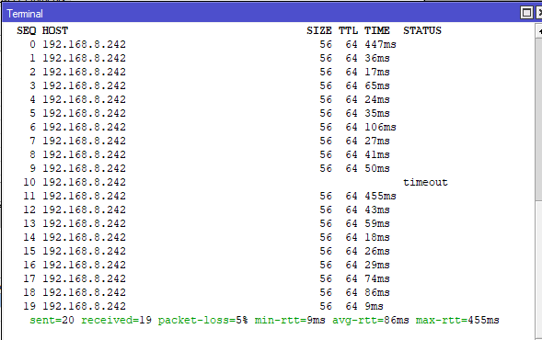Click the 41ms time in seq 8 row

click(x=377, y=155)
